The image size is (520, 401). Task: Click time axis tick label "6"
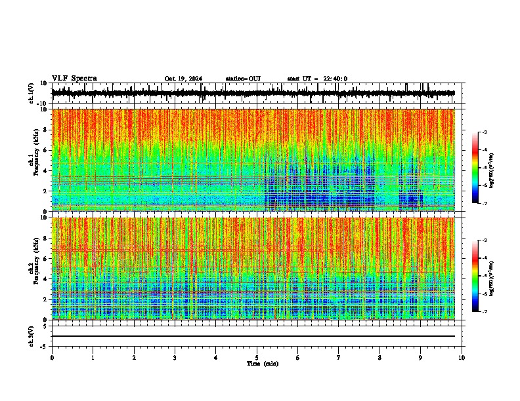(x=298, y=358)
